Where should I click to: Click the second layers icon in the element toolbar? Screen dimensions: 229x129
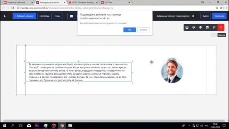(x=194, y=27)
